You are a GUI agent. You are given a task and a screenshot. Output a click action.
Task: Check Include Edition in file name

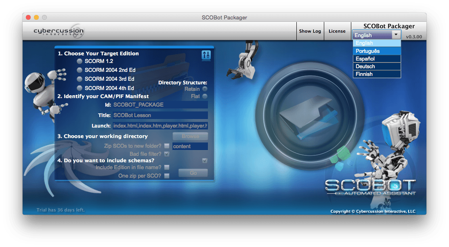coord(167,167)
